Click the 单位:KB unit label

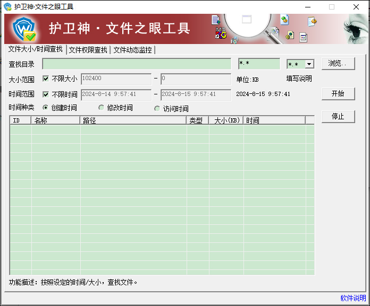click(x=248, y=80)
